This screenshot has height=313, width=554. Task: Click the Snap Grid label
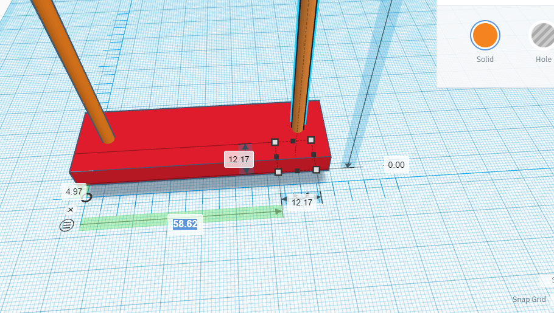pos(529,299)
